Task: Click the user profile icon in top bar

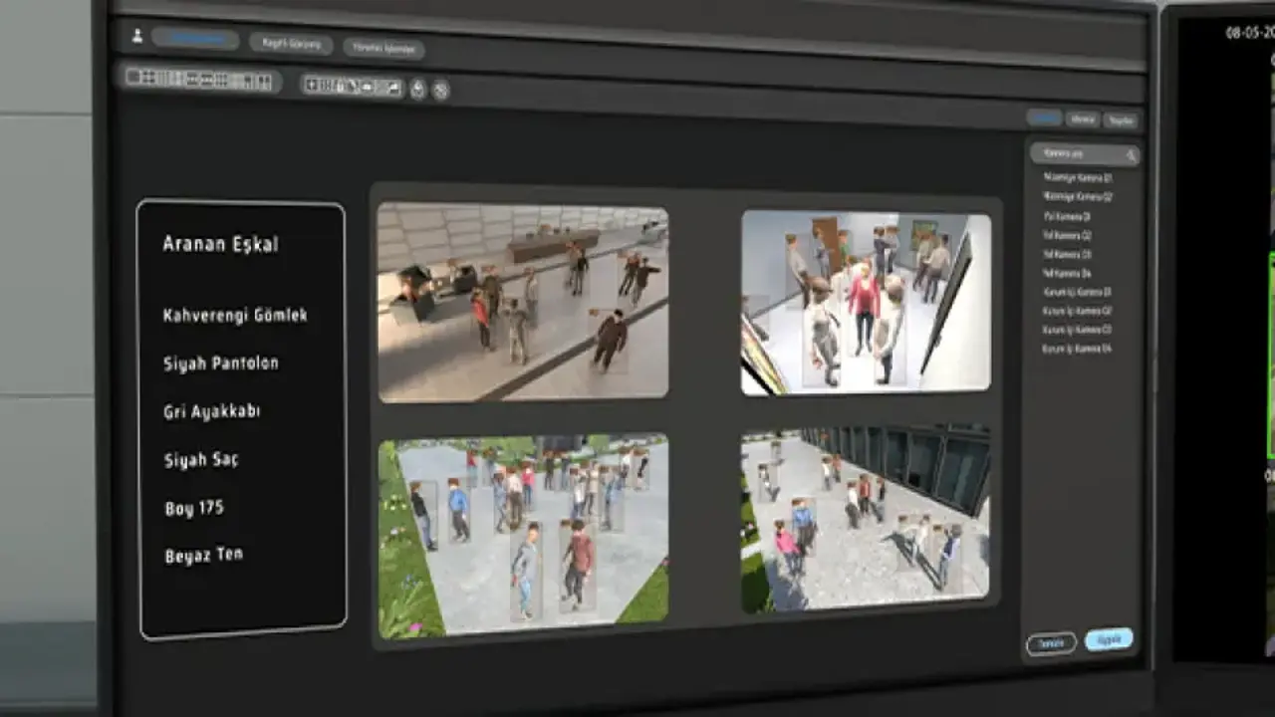Action: point(137,36)
